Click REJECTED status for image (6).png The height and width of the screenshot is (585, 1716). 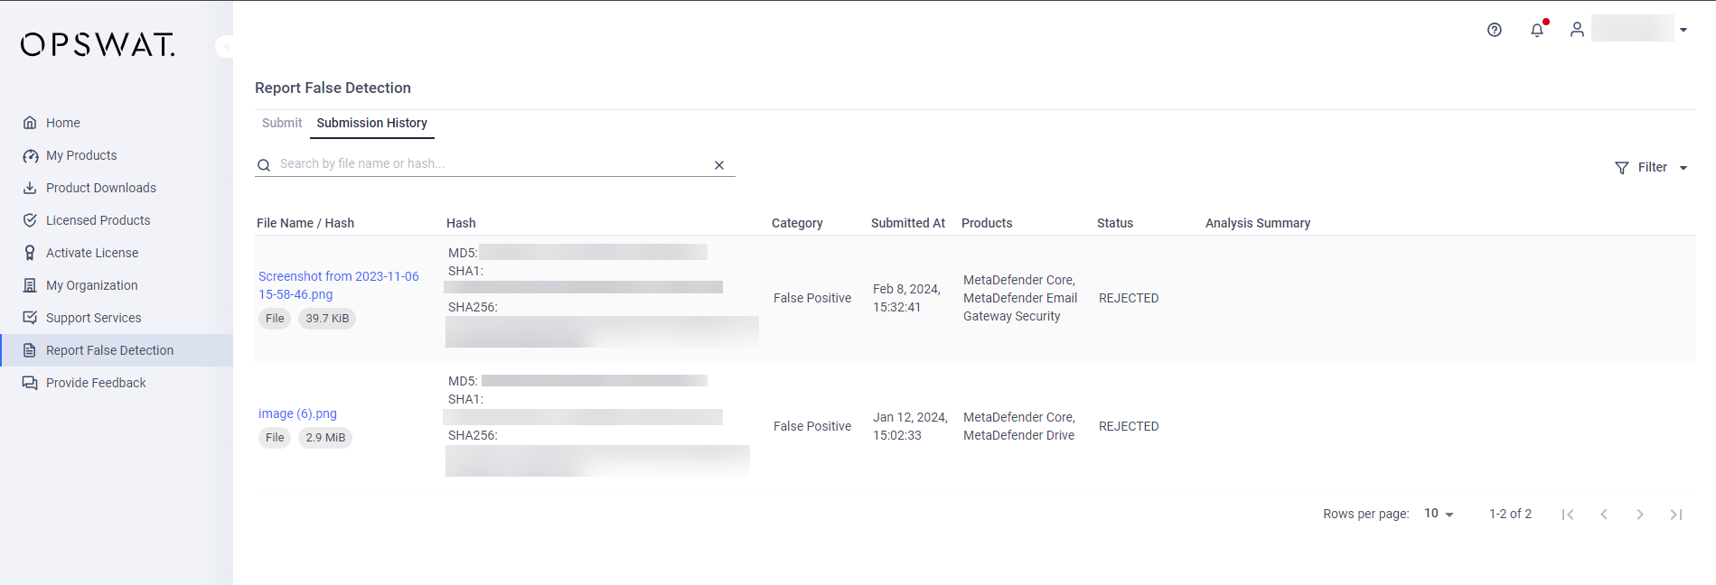pyautogui.click(x=1129, y=426)
